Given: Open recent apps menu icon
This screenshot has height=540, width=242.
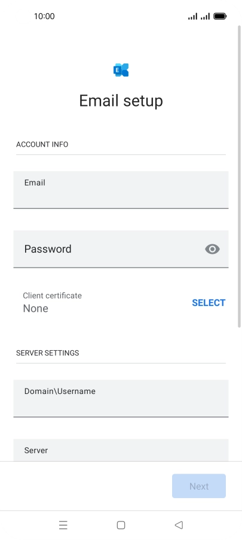Looking at the screenshot, I should (63, 525).
